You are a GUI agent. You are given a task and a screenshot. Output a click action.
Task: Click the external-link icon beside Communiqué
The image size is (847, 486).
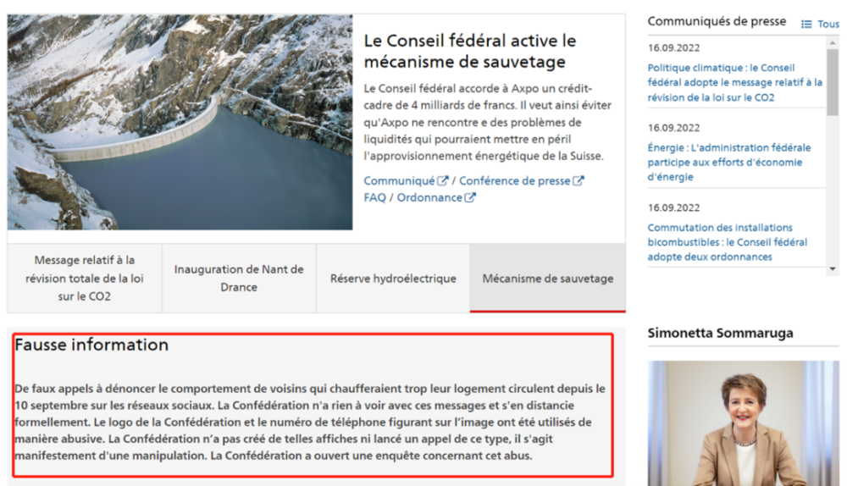pyautogui.click(x=442, y=181)
